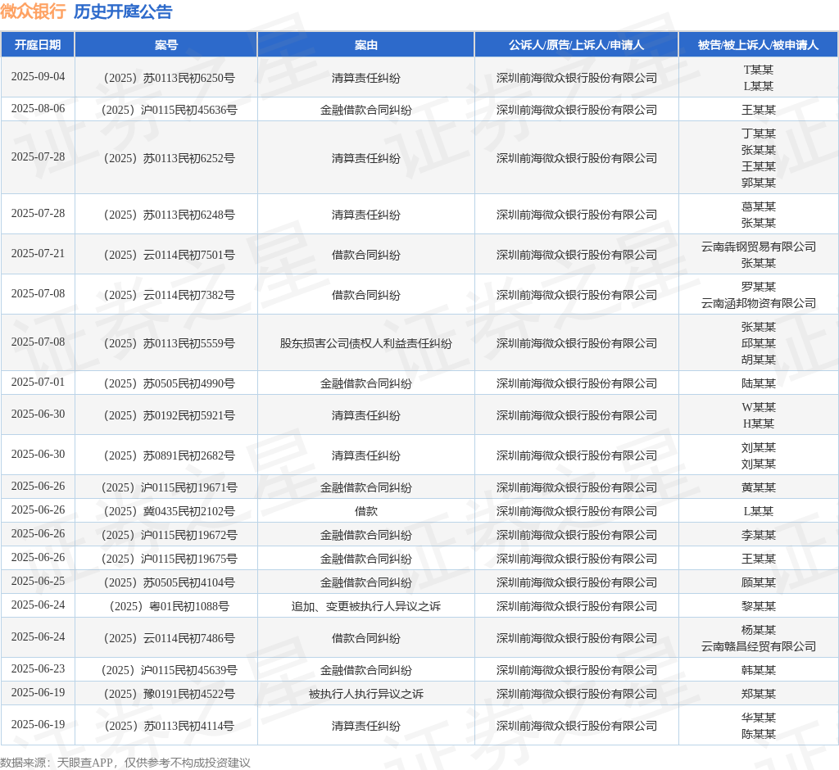Select case number 沪0115民初19675号
The height and width of the screenshot is (770, 839).
tap(169, 559)
